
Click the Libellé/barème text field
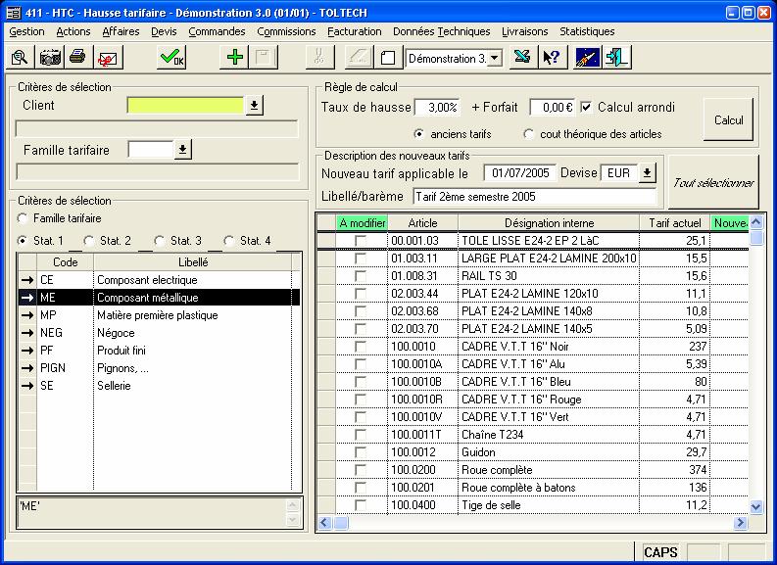(x=535, y=197)
